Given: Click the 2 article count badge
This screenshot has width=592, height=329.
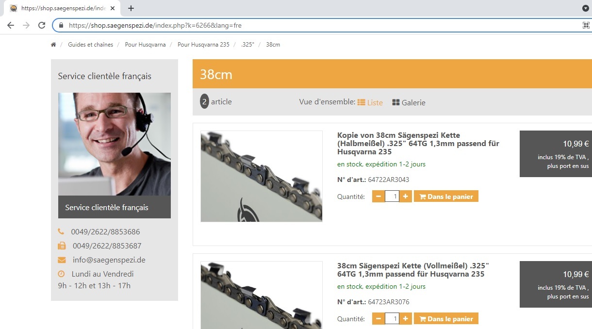Looking at the screenshot, I should tap(204, 102).
